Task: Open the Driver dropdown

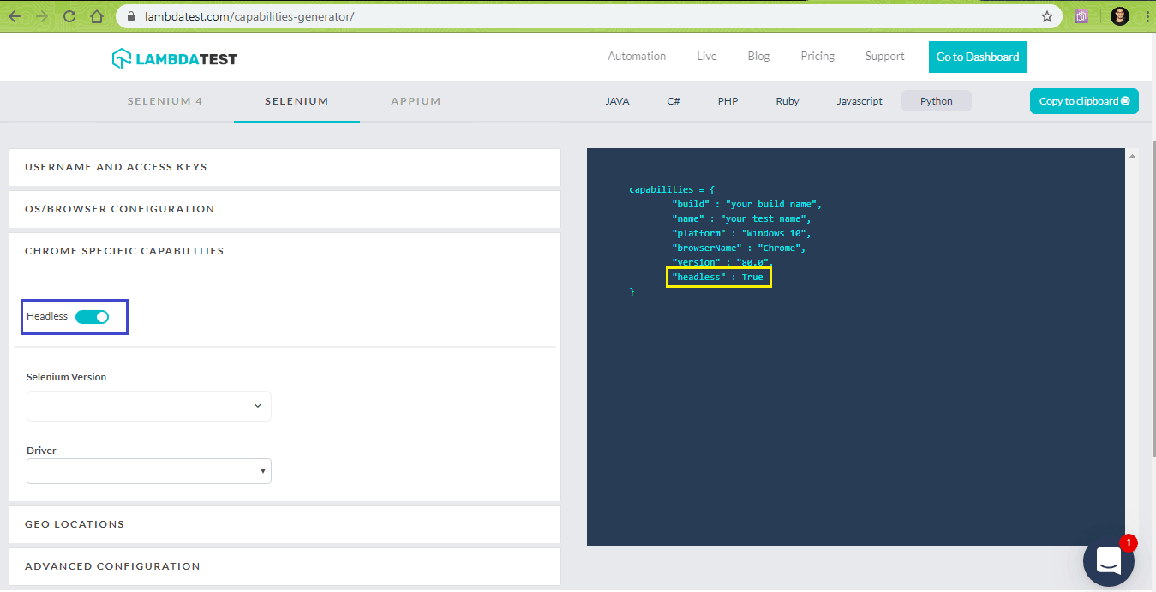Action: click(149, 471)
